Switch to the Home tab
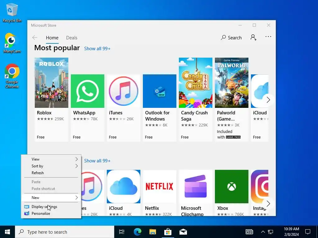The width and height of the screenshot is (318, 238). point(52,38)
